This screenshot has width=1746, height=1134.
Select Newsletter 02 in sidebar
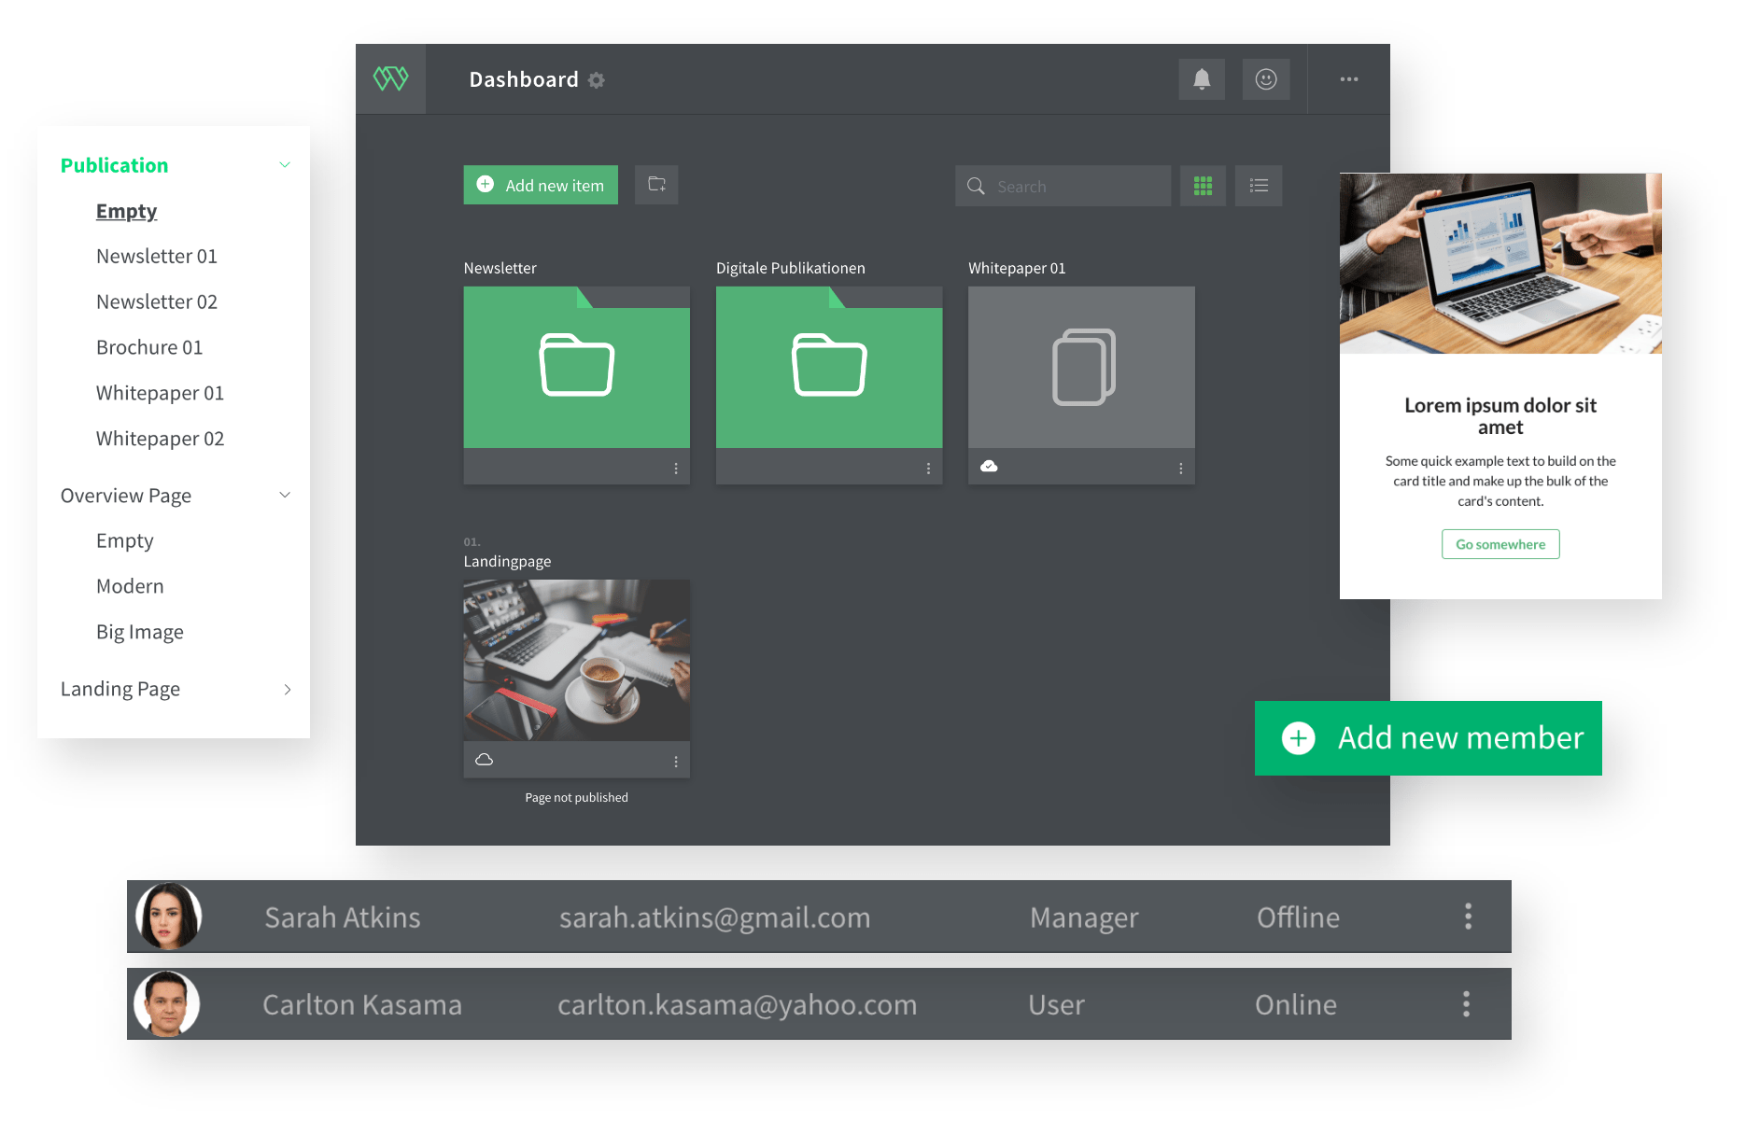pyautogui.click(x=157, y=301)
